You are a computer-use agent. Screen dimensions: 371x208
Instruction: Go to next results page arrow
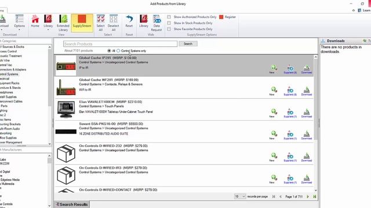coord(308,196)
